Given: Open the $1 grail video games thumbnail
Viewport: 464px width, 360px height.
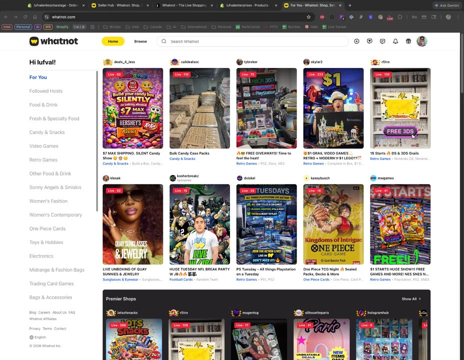Looking at the screenshot, I should click(333, 108).
